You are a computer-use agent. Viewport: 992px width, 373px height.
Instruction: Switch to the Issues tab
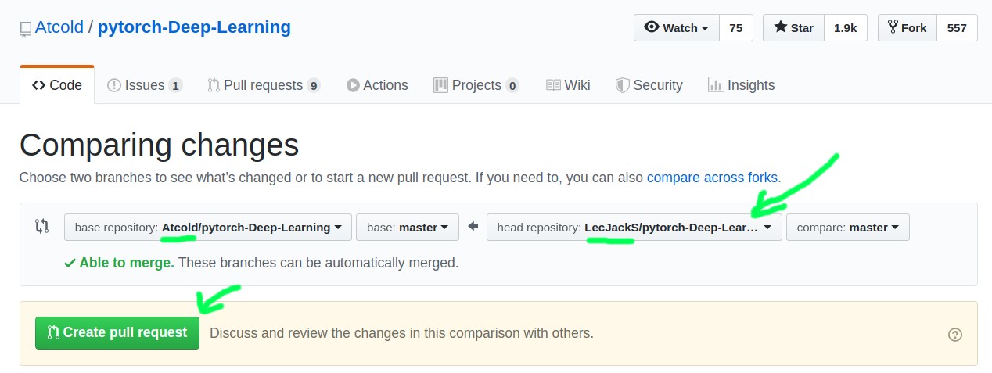tap(145, 85)
